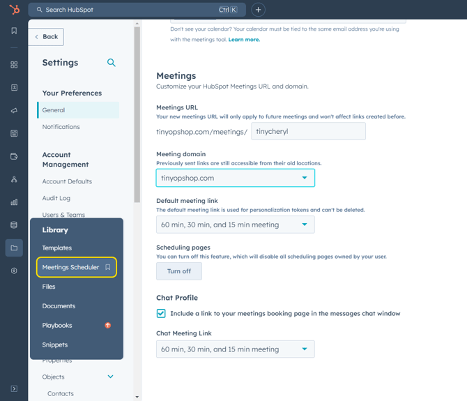Click the Learn more link
Screen dimensions: 467x401
pyautogui.click(x=244, y=40)
